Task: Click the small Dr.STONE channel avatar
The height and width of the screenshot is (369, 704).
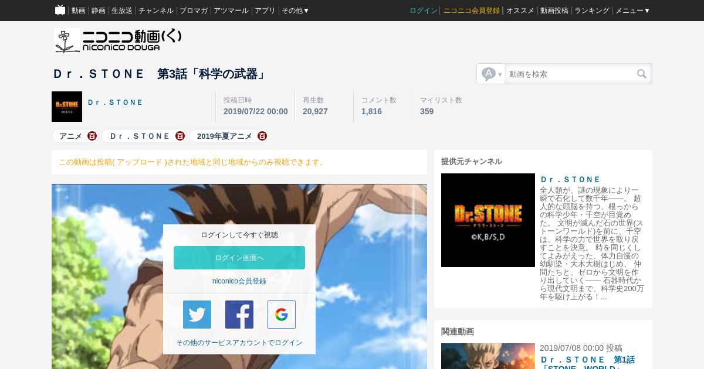Action: pos(67,107)
